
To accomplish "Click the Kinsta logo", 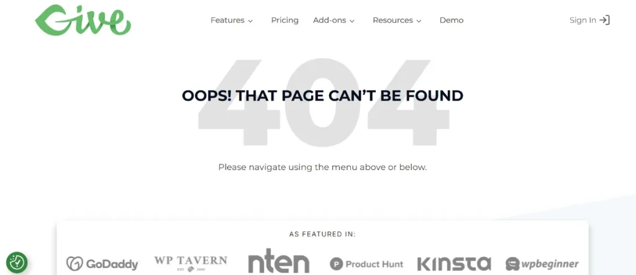I will tap(454, 264).
